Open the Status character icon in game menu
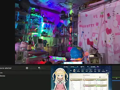This screenshot has width=120, height=90. 74,70
